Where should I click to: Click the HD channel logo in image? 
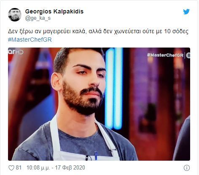[16, 52]
